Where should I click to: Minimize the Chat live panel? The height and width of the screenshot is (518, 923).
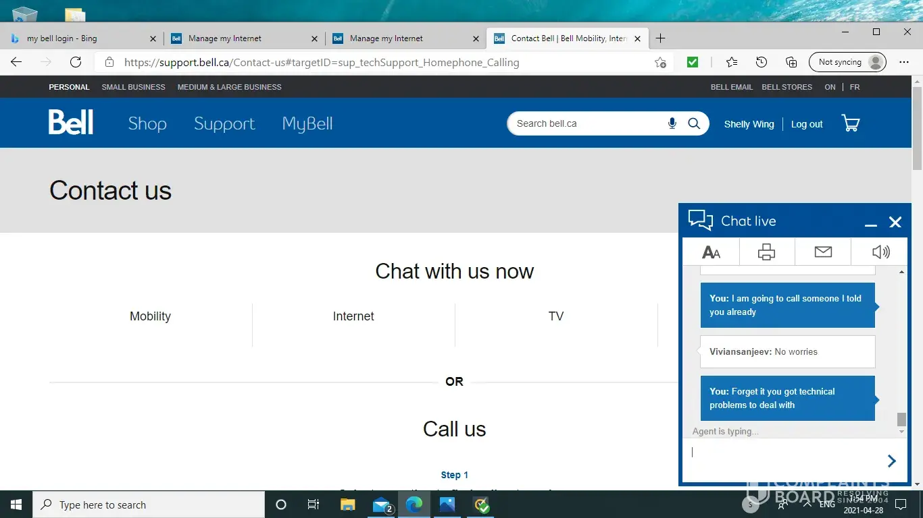(x=870, y=223)
